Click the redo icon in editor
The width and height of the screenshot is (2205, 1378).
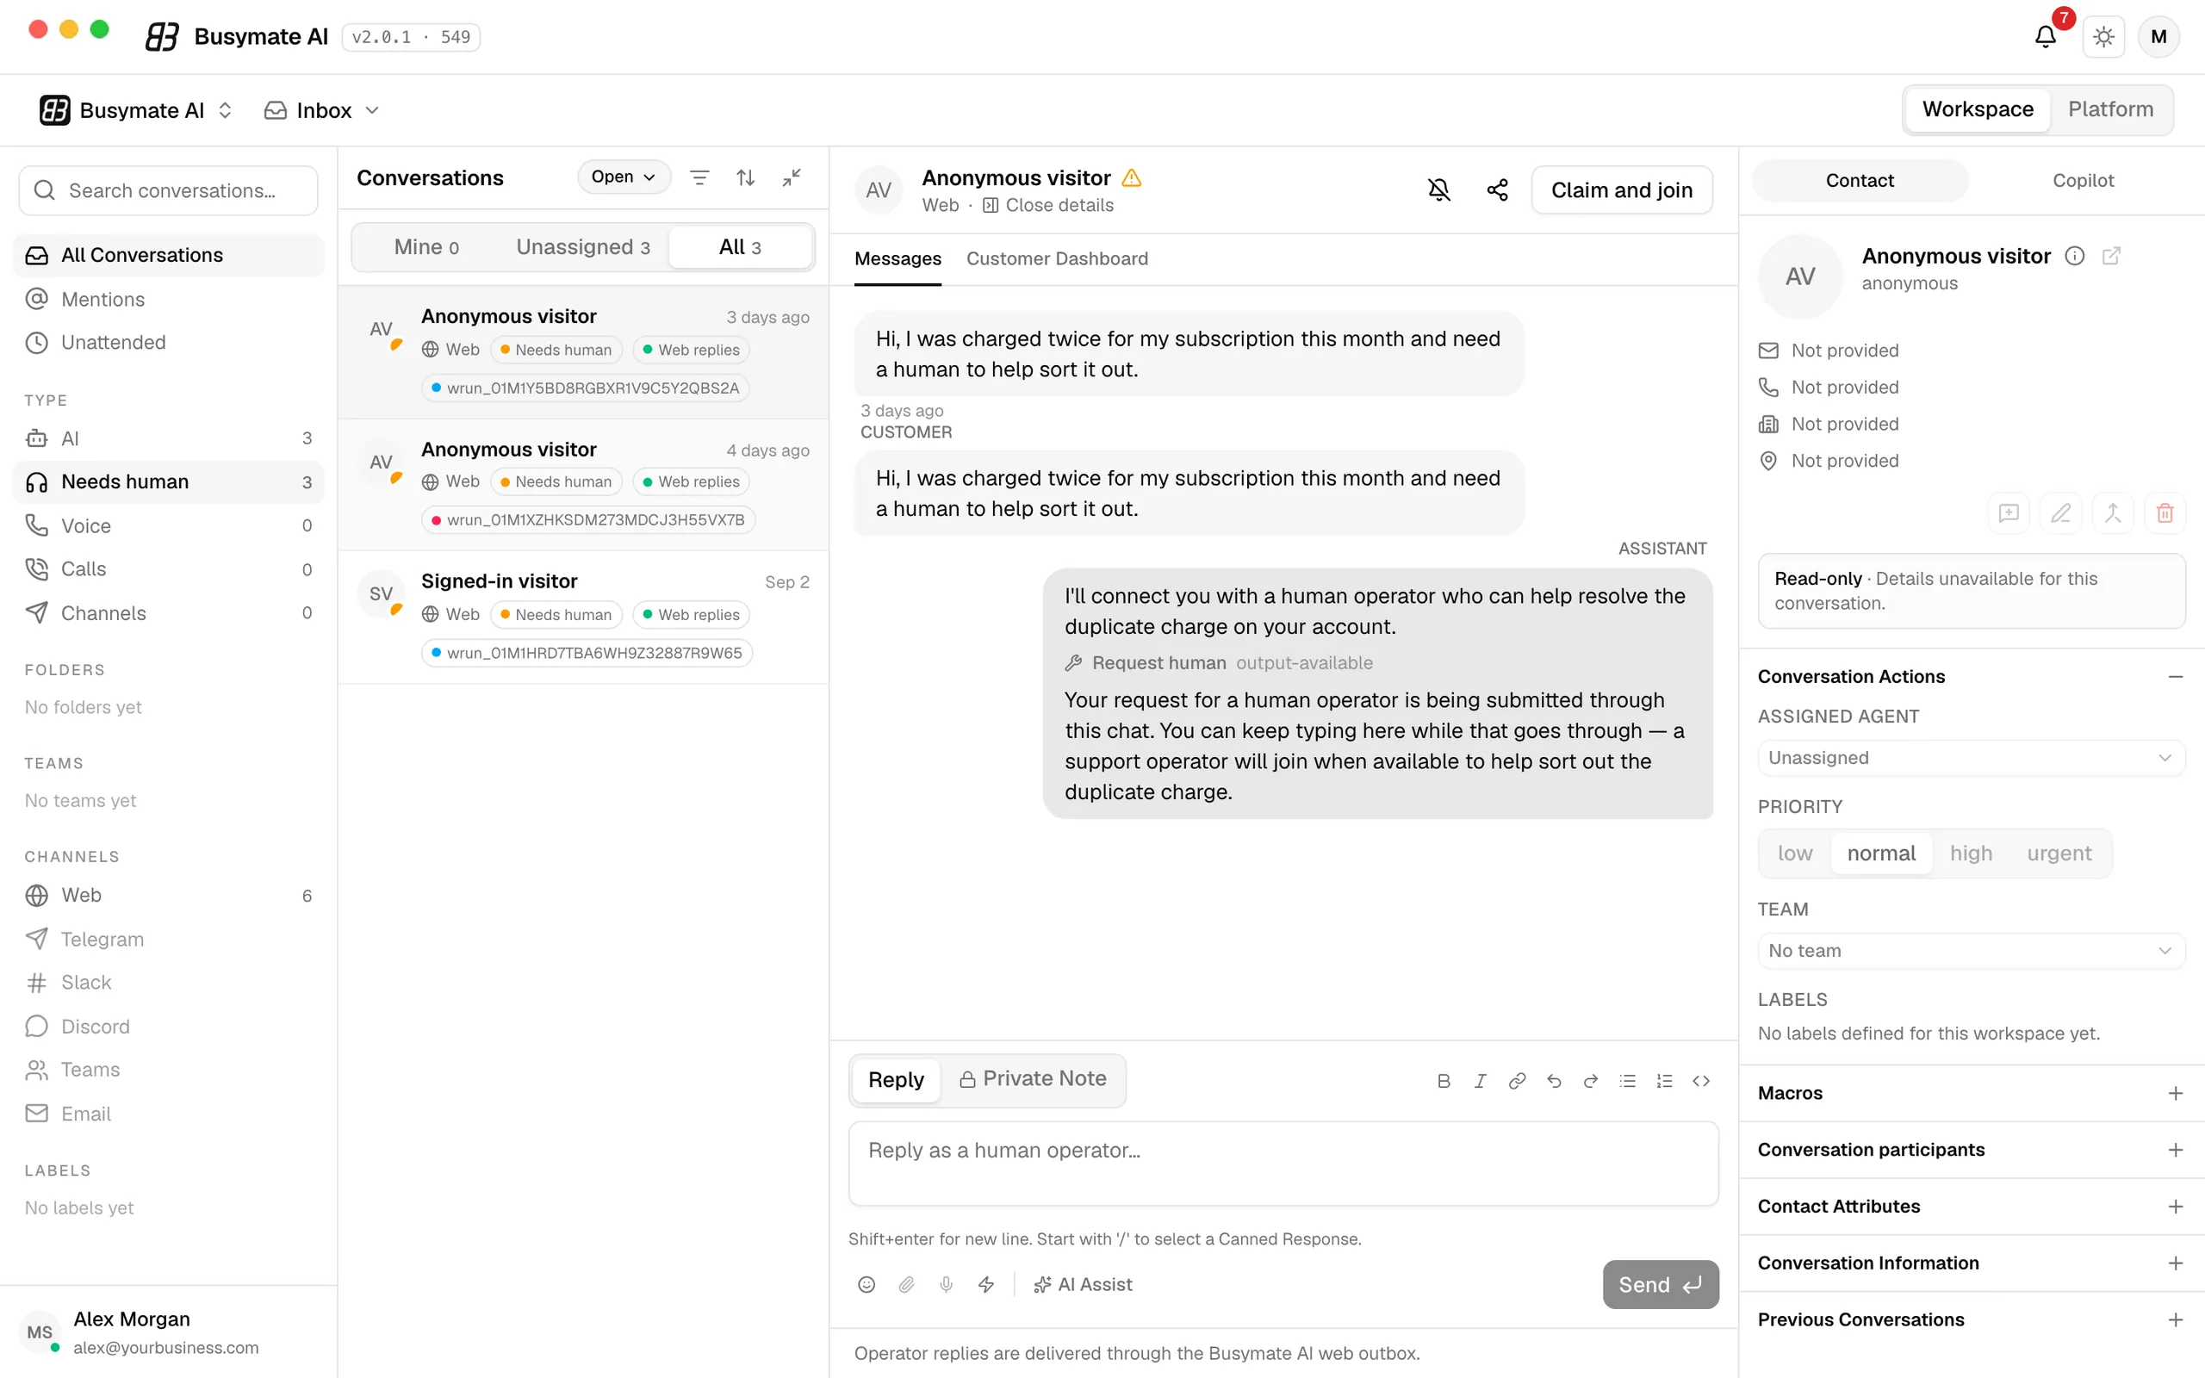click(1590, 1081)
